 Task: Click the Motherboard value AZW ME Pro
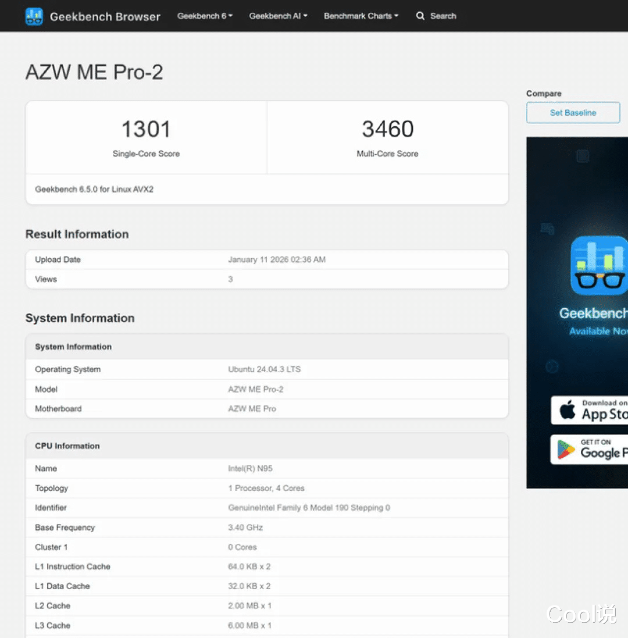(x=252, y=408)
